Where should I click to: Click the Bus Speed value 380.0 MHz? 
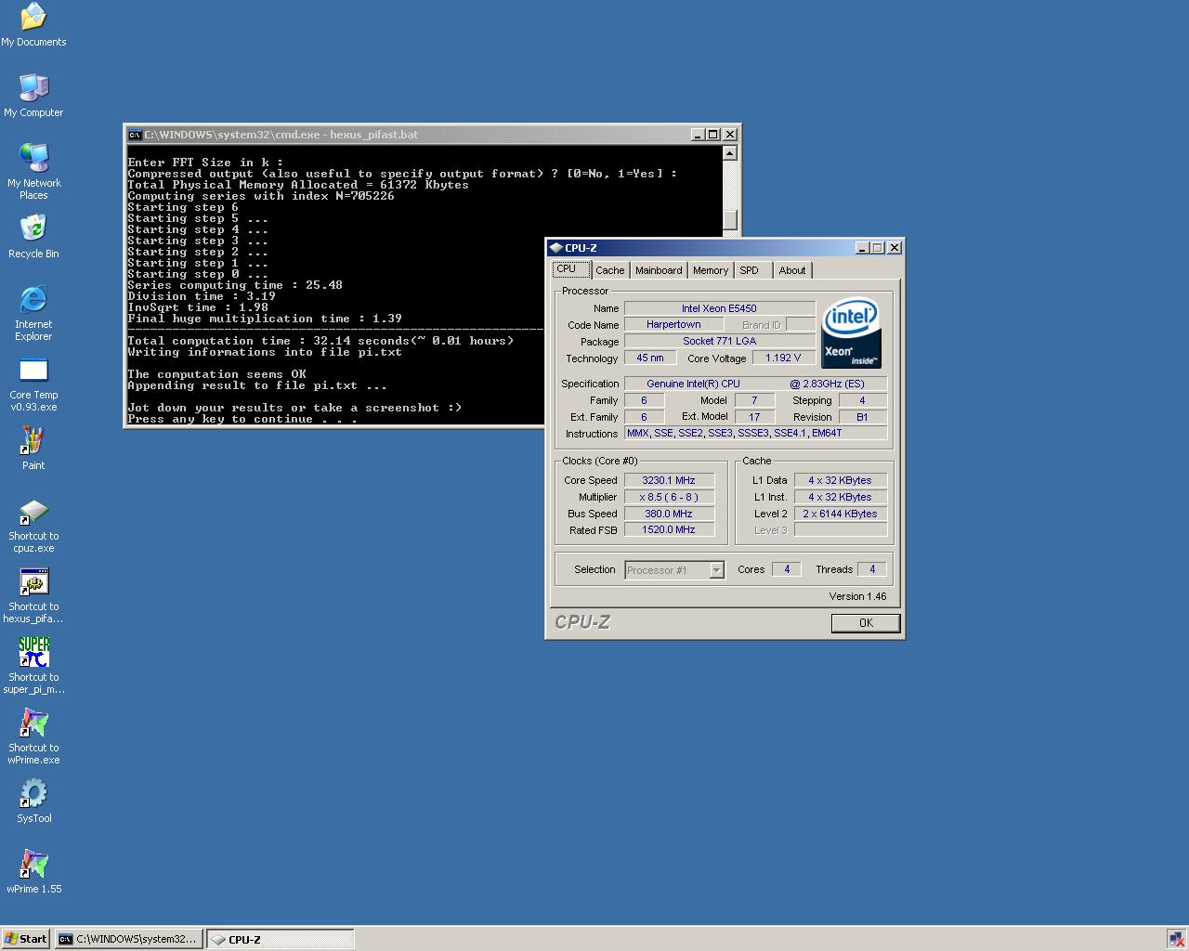point(669,514)
